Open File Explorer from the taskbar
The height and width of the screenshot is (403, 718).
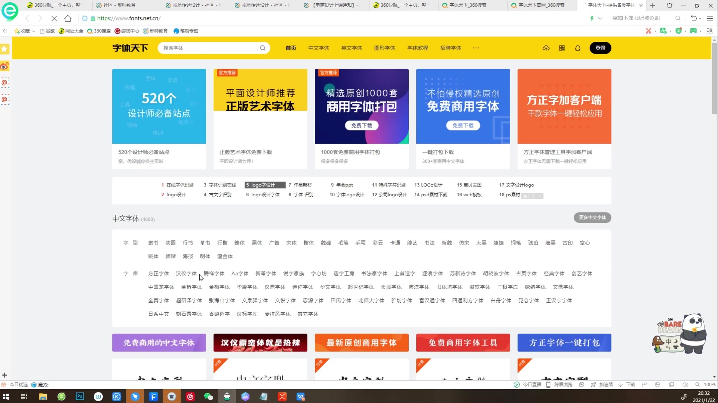click(43, 396)
